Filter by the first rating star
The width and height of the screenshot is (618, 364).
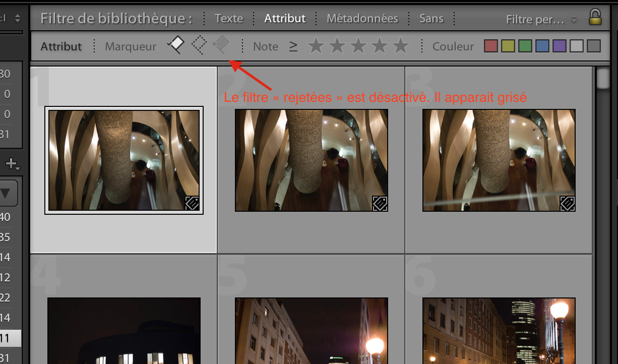pyautogui.click(x=316, y=46)
